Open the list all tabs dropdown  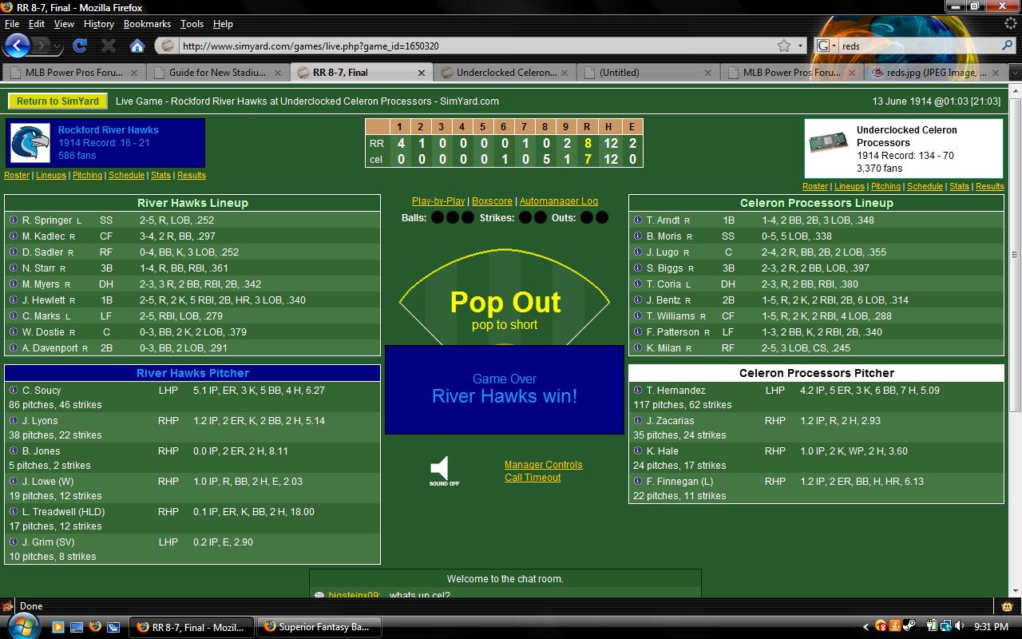(1015, 72)
